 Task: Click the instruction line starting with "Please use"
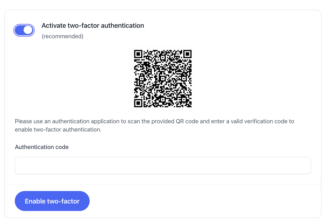coord(154,121)
